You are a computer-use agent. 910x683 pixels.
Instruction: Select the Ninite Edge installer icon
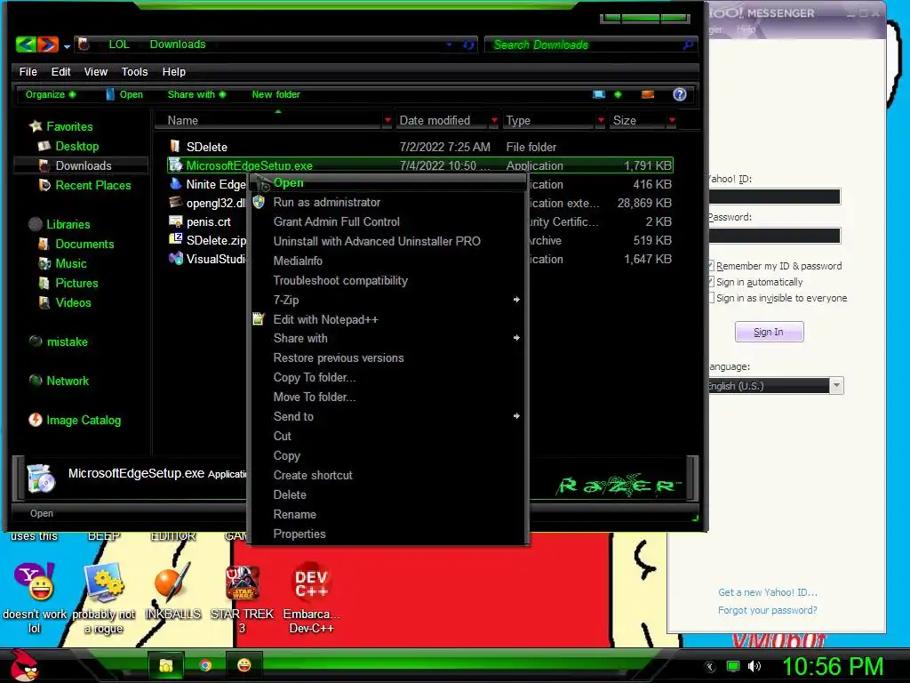click(175, 184)
